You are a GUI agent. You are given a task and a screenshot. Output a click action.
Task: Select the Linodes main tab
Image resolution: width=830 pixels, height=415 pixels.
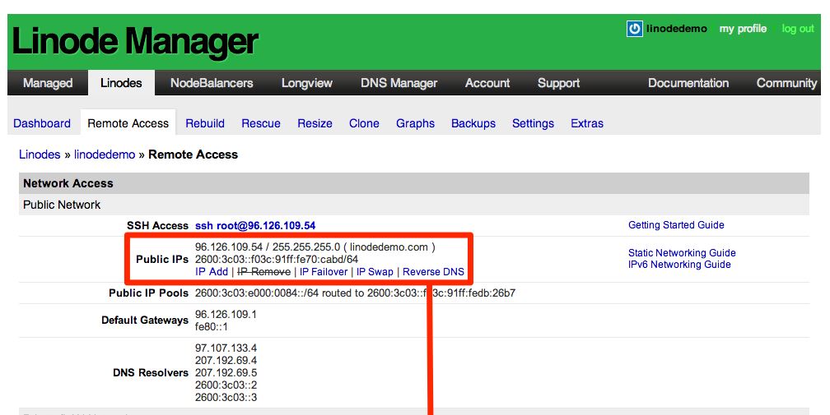[x=121, y=83]
